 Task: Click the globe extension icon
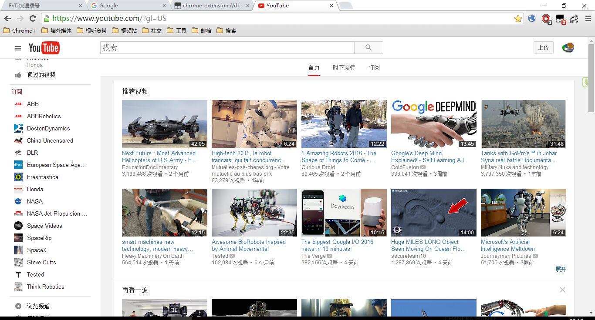click(532, 18)
